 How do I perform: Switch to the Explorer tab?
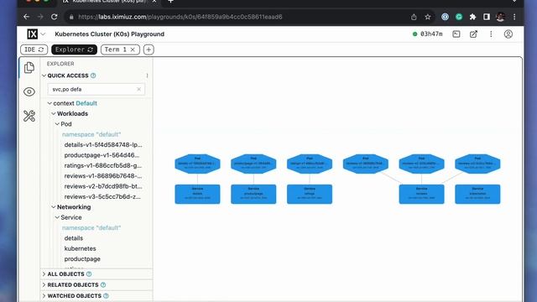click(x=75, y=49)
